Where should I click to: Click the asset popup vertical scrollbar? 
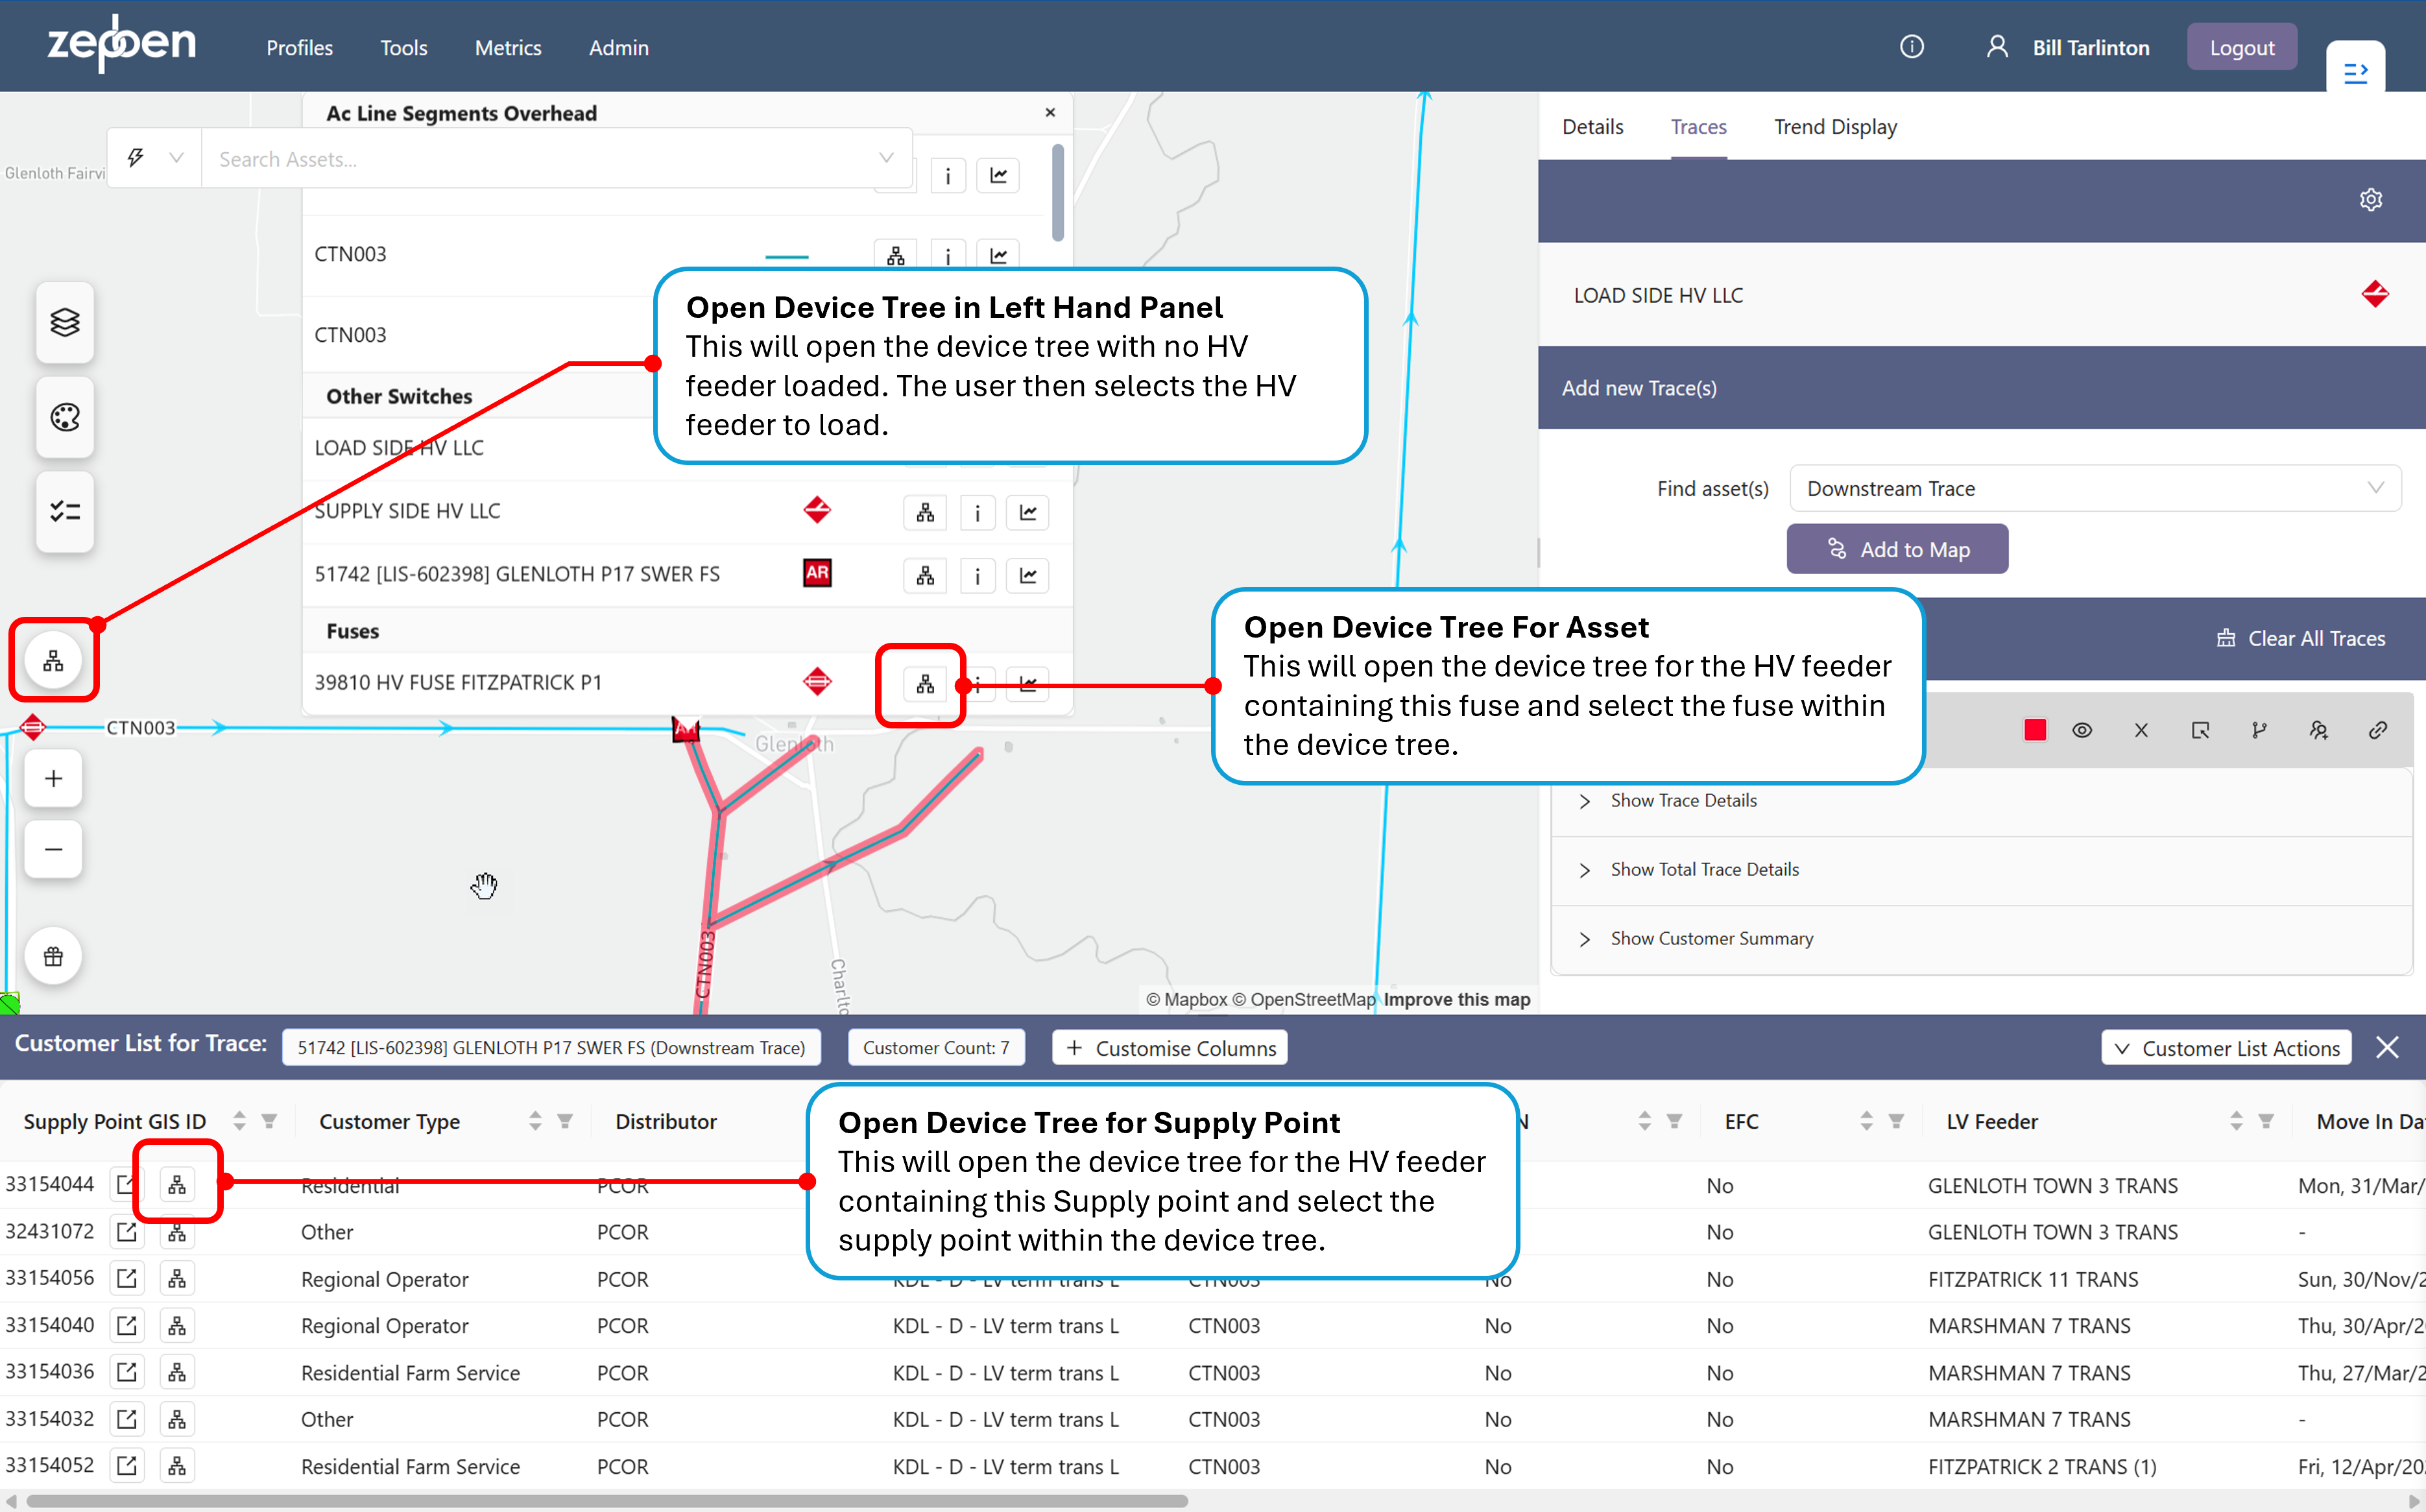point(1058,192)
